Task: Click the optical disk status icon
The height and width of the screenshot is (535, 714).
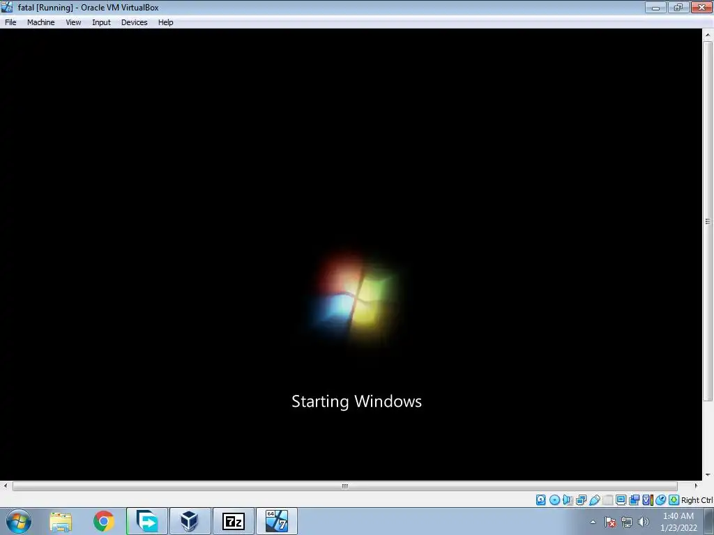Action: [x=554, y=500]
